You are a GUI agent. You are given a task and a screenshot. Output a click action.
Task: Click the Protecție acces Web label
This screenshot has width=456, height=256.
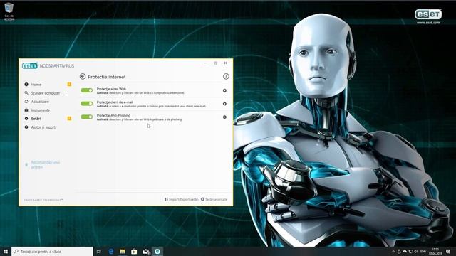111,89
